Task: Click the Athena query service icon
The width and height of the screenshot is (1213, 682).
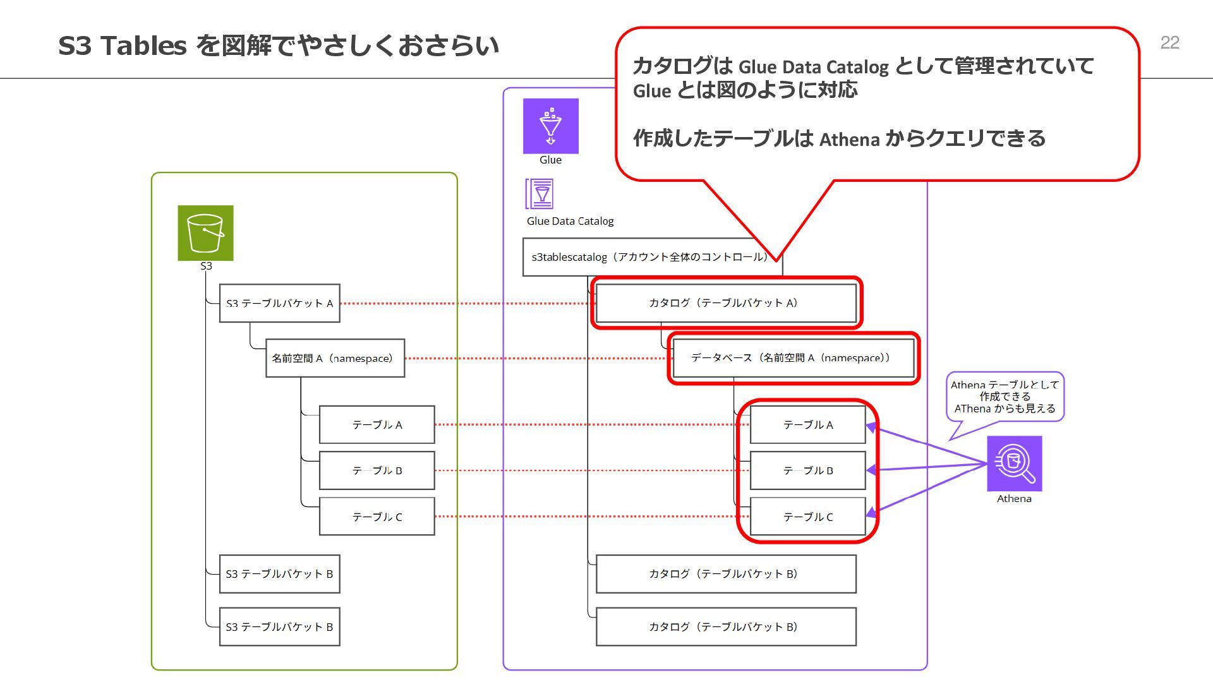Action: 1014,464
